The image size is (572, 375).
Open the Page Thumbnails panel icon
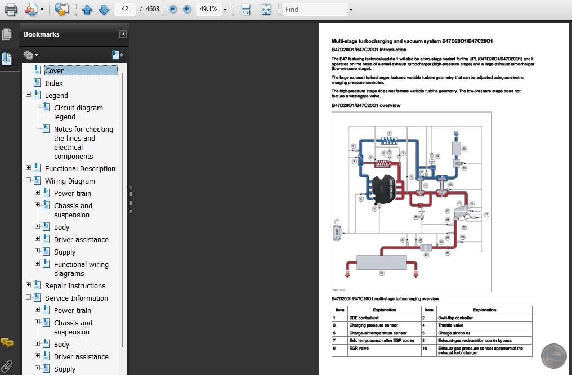7,34
